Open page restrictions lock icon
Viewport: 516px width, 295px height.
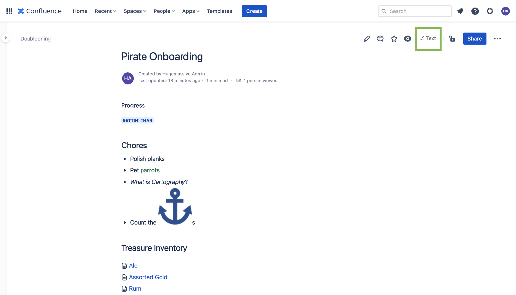452,39
